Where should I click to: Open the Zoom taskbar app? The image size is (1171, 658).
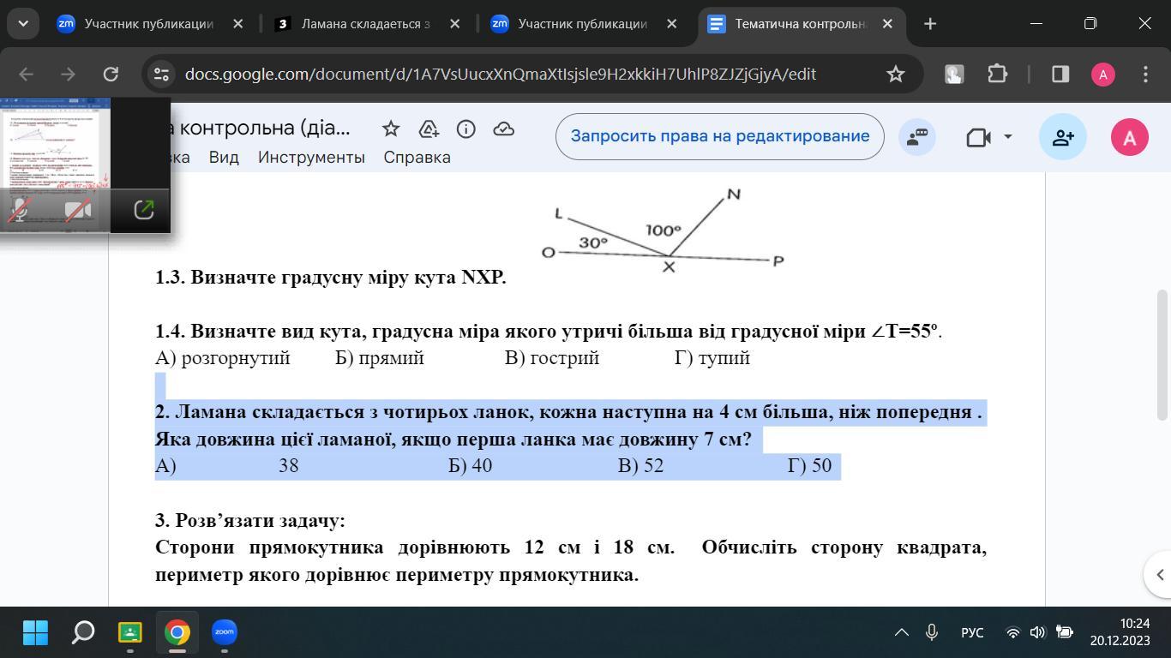tap(225, 633)
